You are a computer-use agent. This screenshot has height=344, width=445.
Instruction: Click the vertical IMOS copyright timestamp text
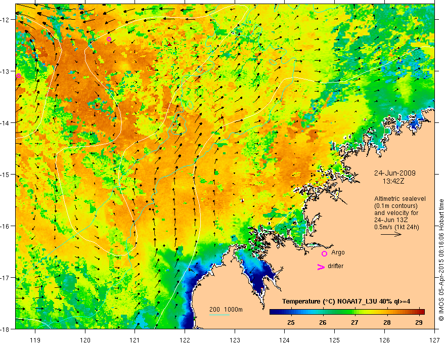441,260
